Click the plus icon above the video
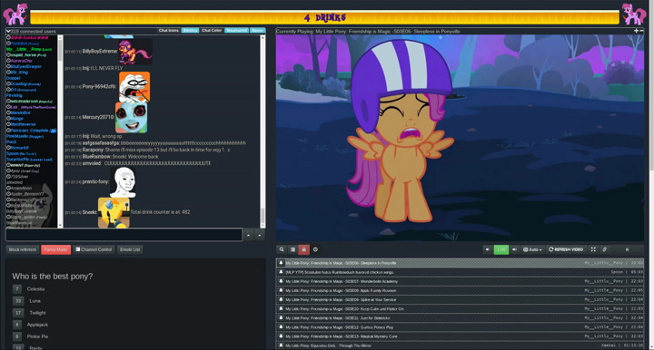The image size is (654, 350). tap(636, 31)
